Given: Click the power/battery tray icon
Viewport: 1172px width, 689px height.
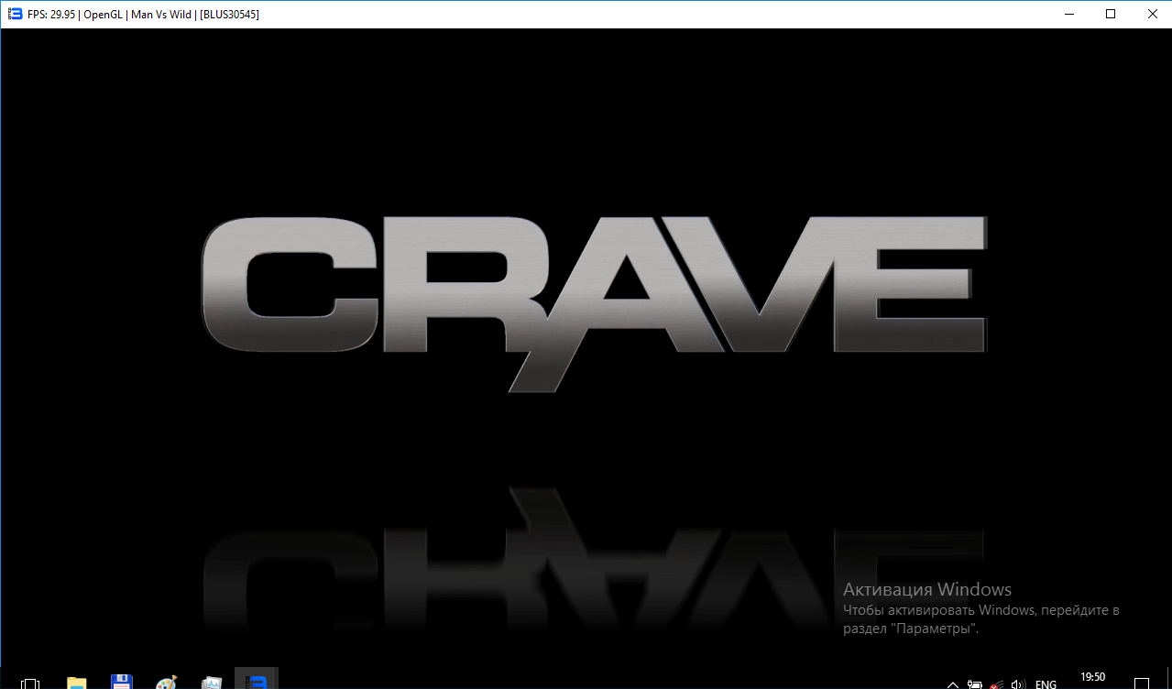Looking at the screenshot, I should tap(975, 684).
